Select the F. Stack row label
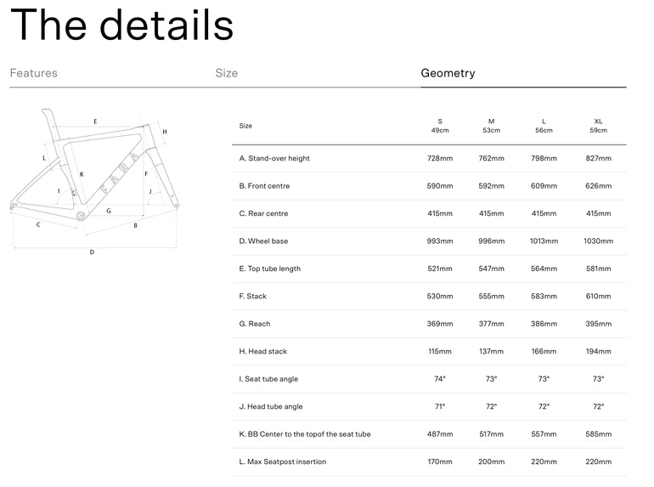Image resolution: width=654 pixels, height=487 pixels. 253,297
